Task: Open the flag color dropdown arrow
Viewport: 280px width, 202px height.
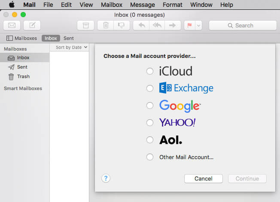Action: 198,25
